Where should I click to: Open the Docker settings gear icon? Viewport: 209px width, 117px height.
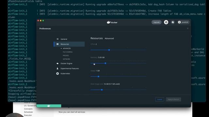(166, 22)
